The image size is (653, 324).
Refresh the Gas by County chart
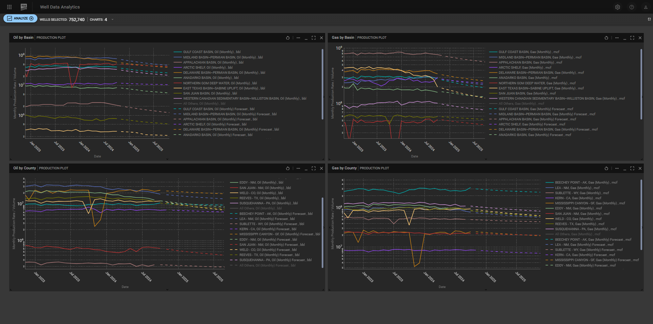click(x=606, y=168)
